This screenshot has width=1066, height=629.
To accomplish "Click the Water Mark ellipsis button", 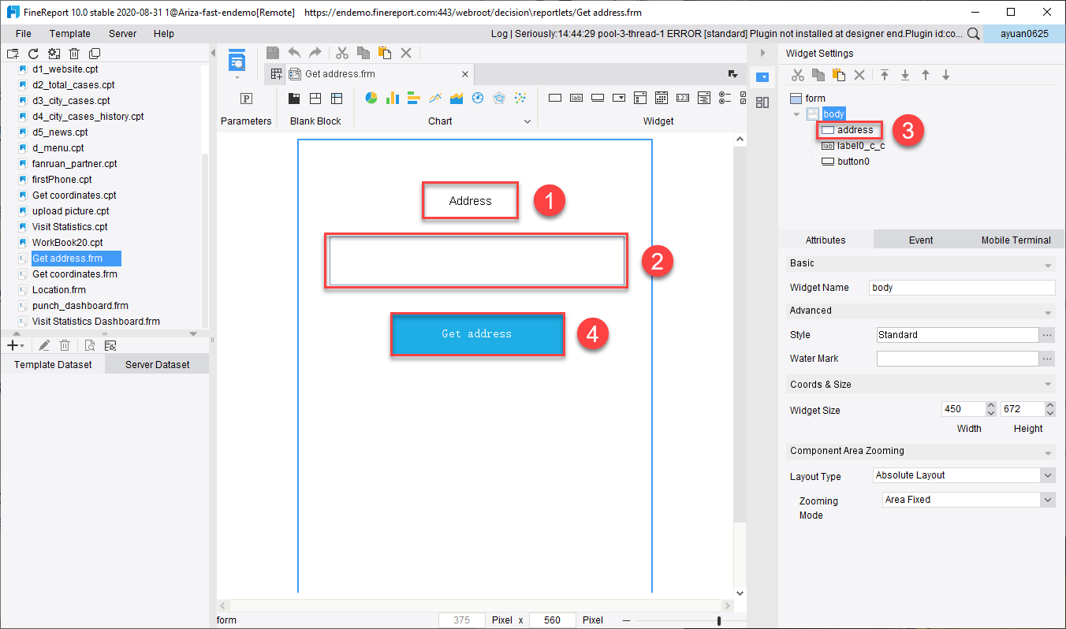I will (x=1048, y=359).
